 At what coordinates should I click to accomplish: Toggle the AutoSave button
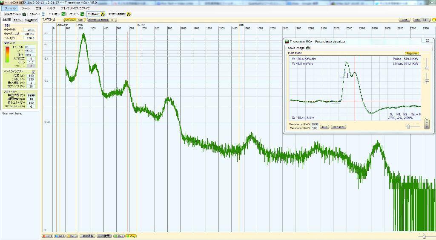pos(75,20)
